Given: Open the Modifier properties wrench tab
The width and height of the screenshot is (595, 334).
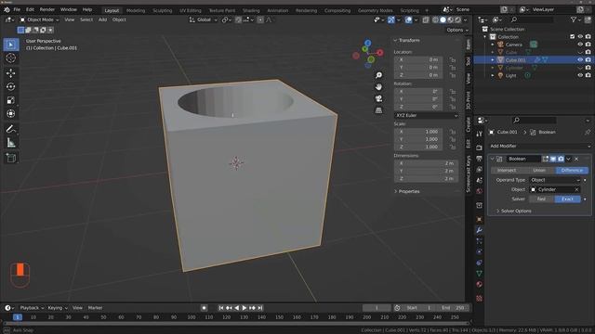Looking at the screenshot, I should pyautogui.click(x=480, y=230).
